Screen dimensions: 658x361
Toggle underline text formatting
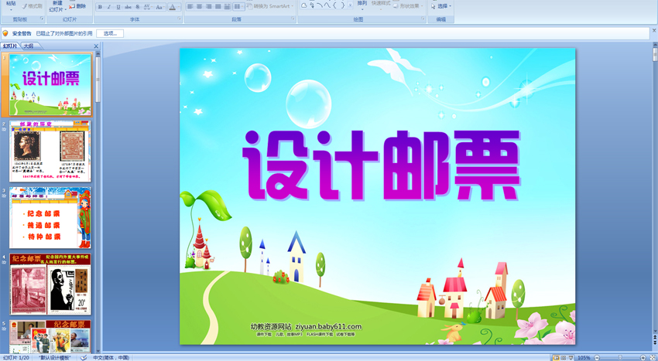coord(118,7)
